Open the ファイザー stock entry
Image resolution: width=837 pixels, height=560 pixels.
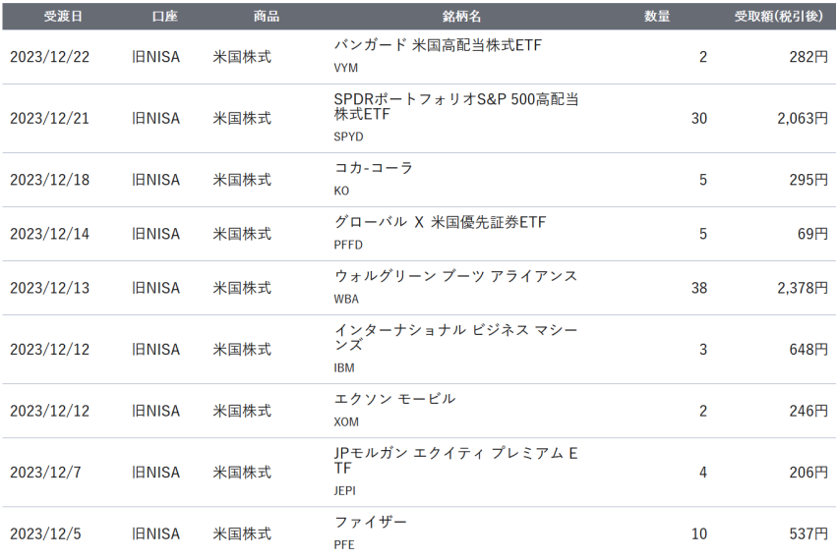click(x=371, y=522)
